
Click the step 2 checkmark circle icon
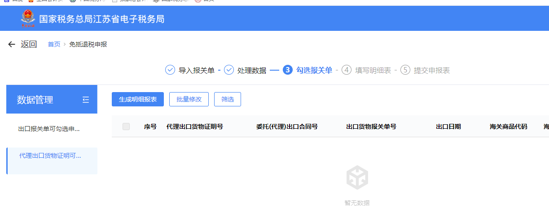coord(229,70)
